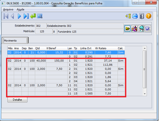
Task: Open the orange help question icon
Action: [149, 16]
